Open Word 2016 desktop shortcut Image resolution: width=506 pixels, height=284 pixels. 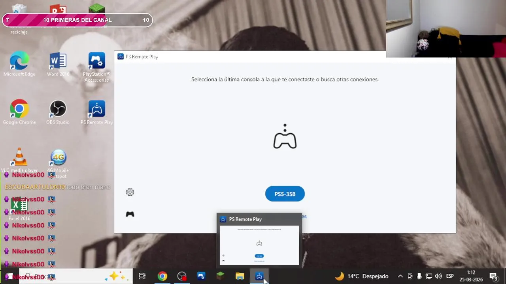(58, 65)
